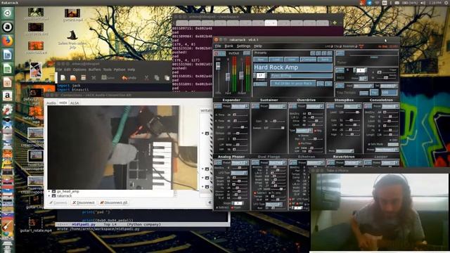Click the Load preset button in rakarrack
Viewport: 450px width, 253px height.
point(276,59)
